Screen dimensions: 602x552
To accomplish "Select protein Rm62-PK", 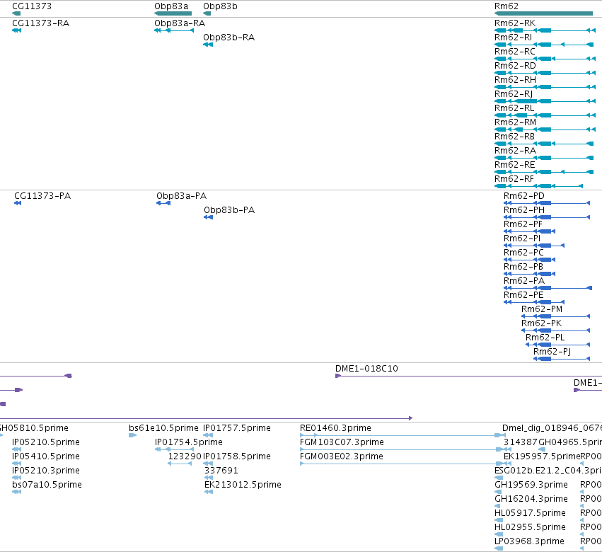I will click(555, 330).
